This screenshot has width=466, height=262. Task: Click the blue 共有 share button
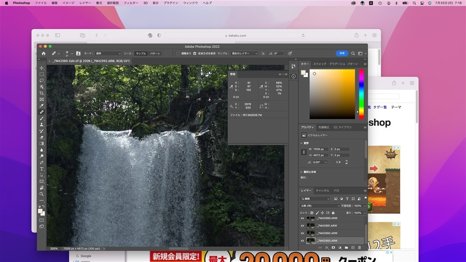pos(342,53)
